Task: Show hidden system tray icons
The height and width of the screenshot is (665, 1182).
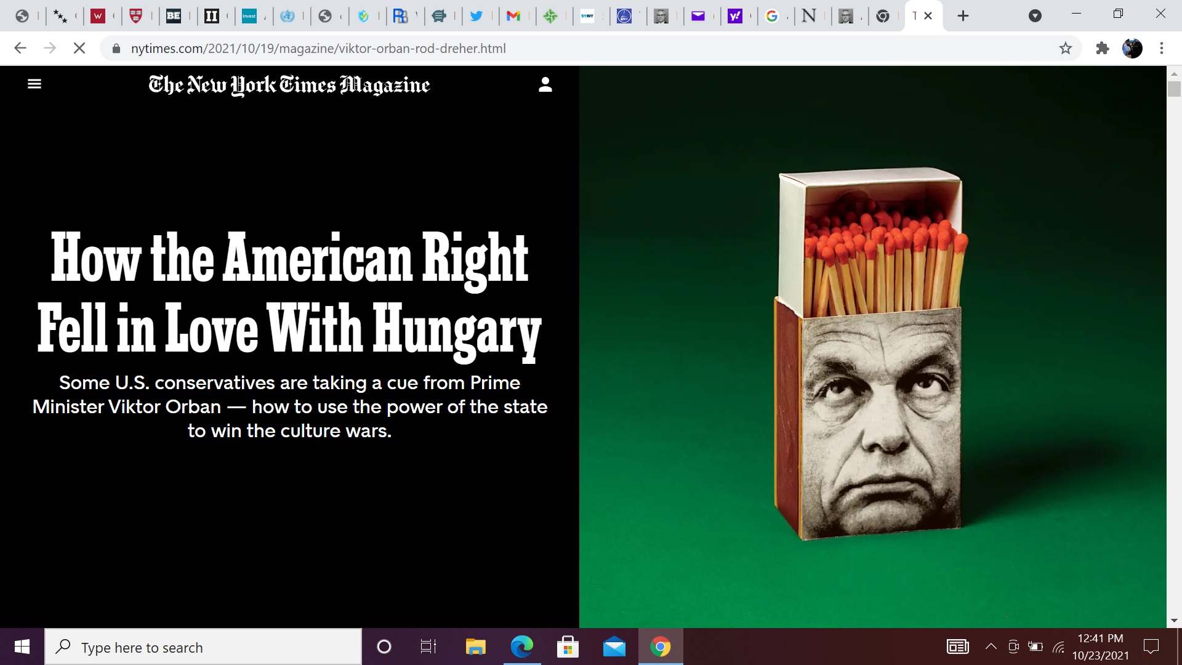Action: click(991, 647)
